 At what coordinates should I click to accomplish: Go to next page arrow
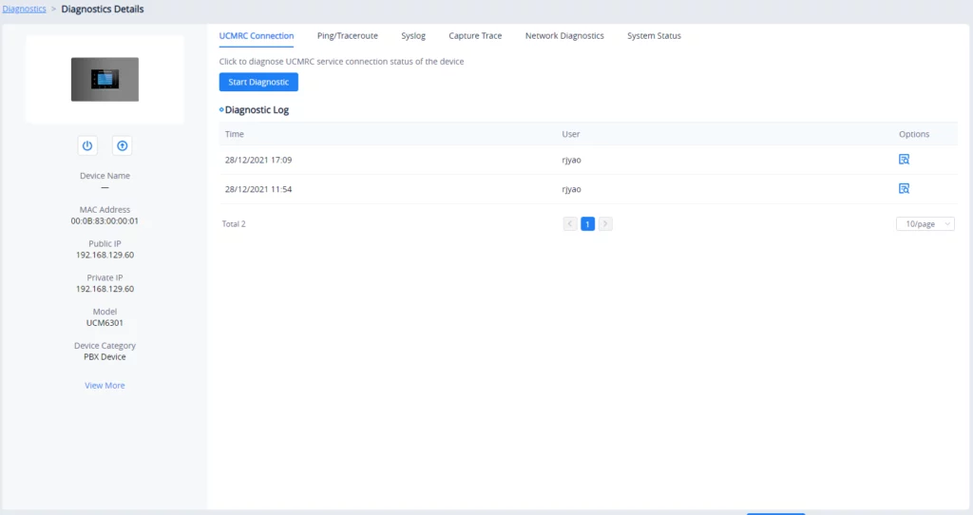coord(605,224)
